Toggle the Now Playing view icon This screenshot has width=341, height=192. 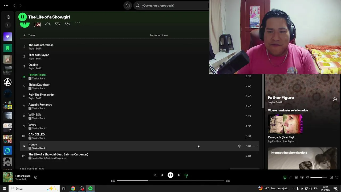[285, 177]
